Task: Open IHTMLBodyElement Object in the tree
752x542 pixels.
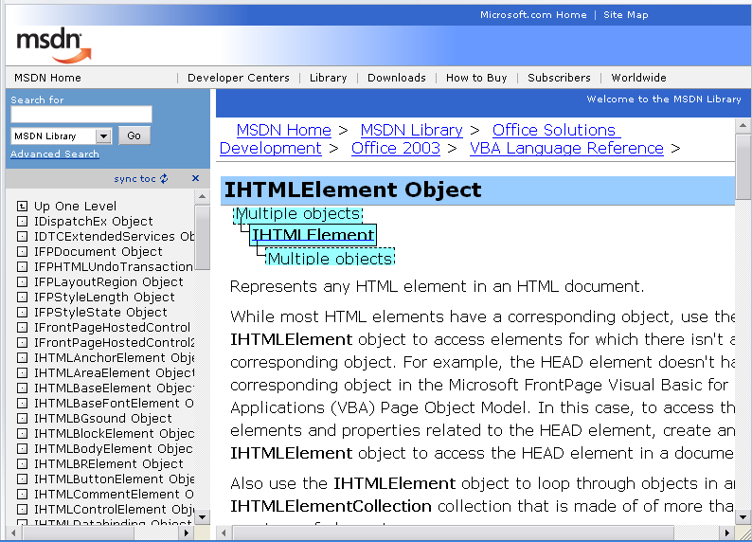Action: (x=113, y=448)
